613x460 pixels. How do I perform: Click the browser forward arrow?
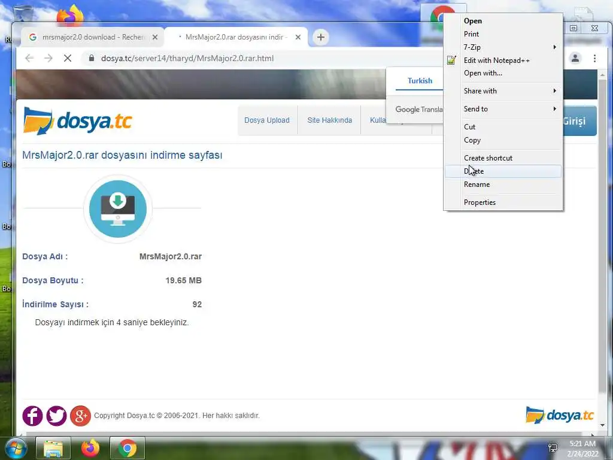pos(48,58)
